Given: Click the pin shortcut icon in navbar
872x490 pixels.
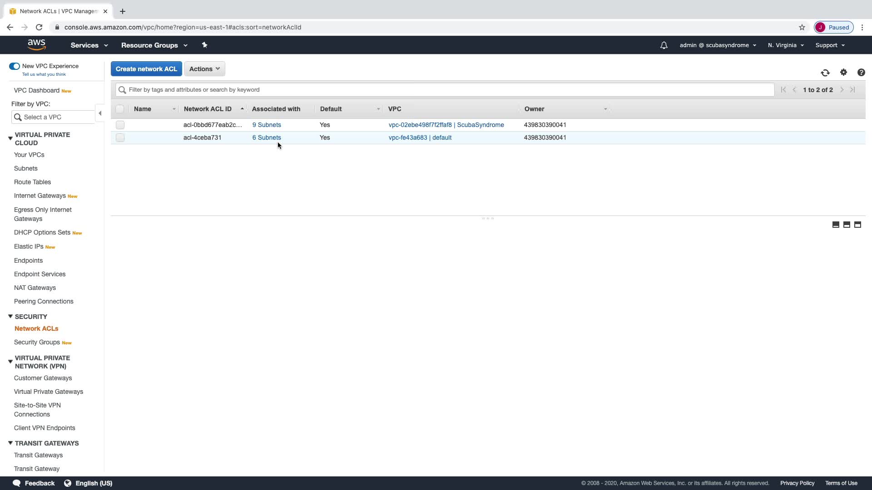Looking at the screenshot, I should [204, 45].
